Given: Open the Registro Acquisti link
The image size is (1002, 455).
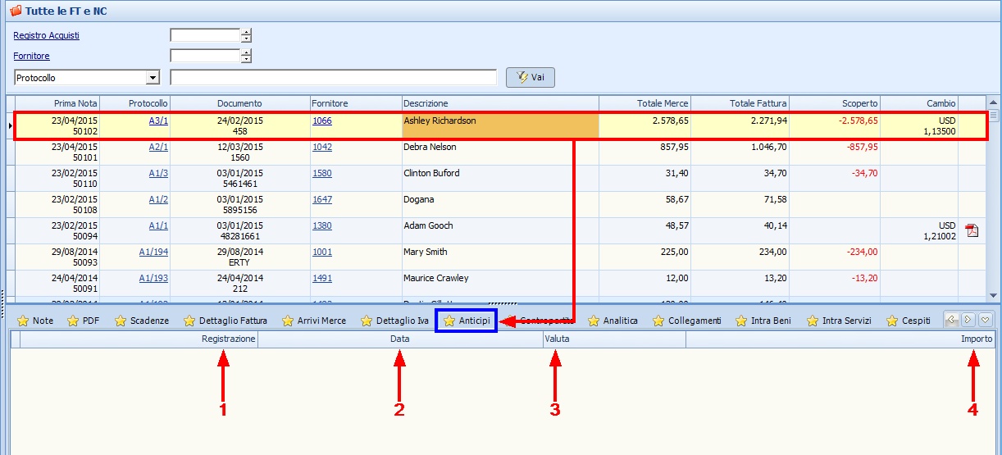Looking at the screenshot, I should (x=47, y=35).
